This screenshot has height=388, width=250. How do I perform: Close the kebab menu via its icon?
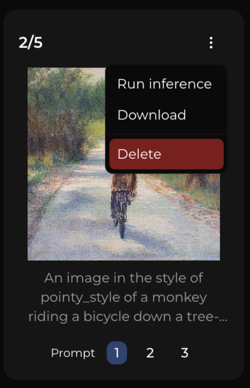211,42
